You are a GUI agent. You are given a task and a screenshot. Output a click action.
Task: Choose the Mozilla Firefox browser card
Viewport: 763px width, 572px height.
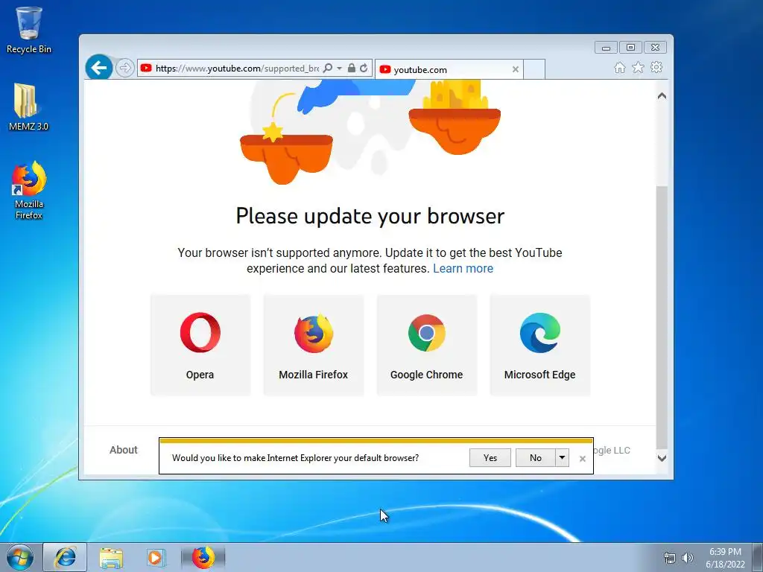coord(314,345)
